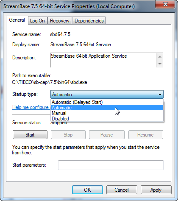Viewport: 178px width, 201px height.
Task: Click the Resume service button
Action: click(x=146, y=135)
